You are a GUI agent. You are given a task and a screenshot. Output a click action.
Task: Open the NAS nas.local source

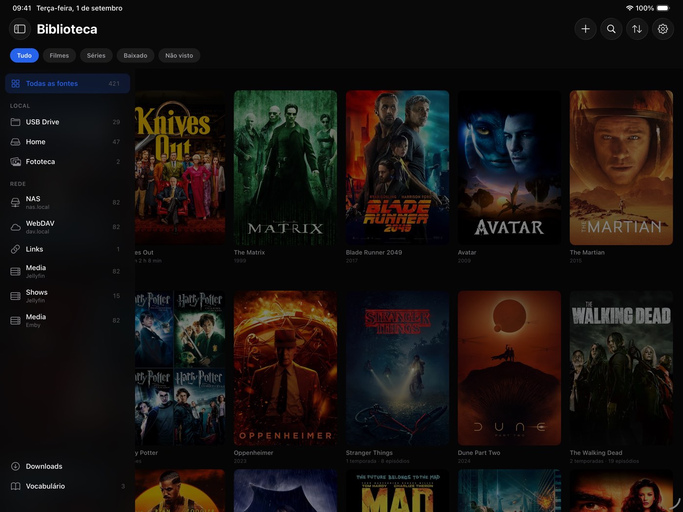pyautogui.click(x=68, y=202)
